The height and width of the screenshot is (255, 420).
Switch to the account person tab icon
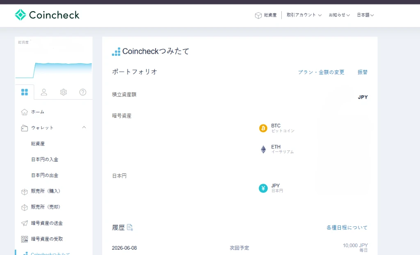(x=44, y=92)
